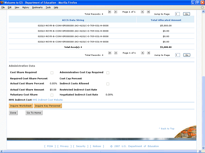Click bottom Jump to Page input field
This screenshot has height=153, width=205.
click(x=177, y=55)
